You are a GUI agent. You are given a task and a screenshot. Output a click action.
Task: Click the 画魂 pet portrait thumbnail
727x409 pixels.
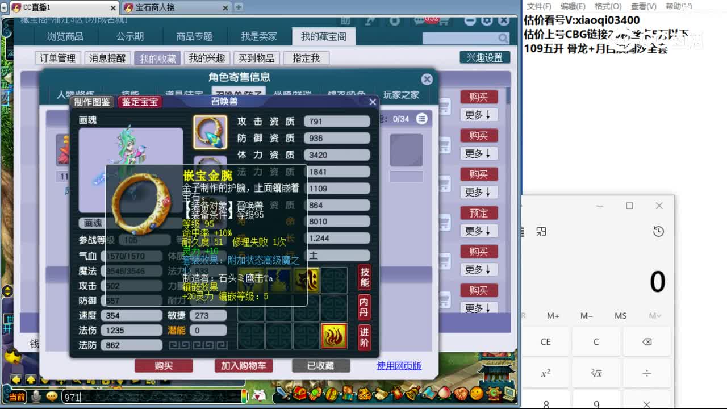131,169
